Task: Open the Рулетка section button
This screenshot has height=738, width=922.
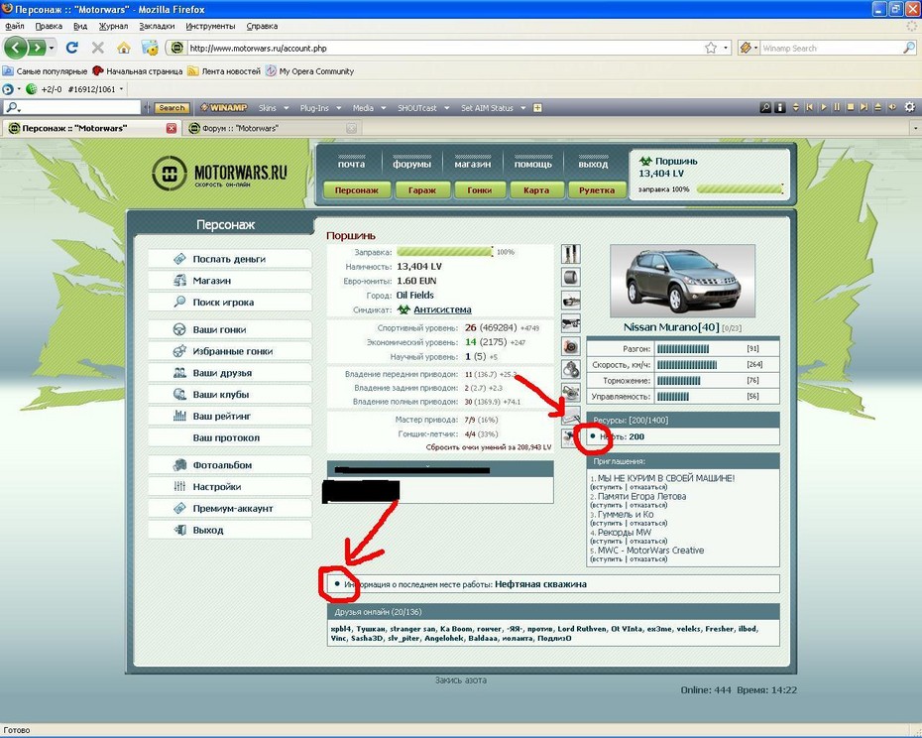Action: point(596,190)
